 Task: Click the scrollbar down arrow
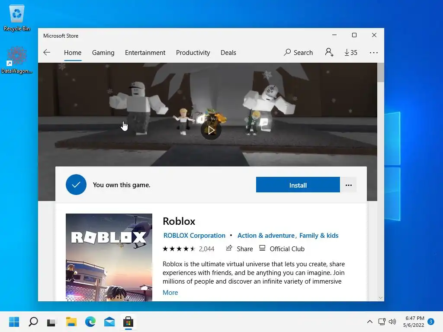[381, 297]
